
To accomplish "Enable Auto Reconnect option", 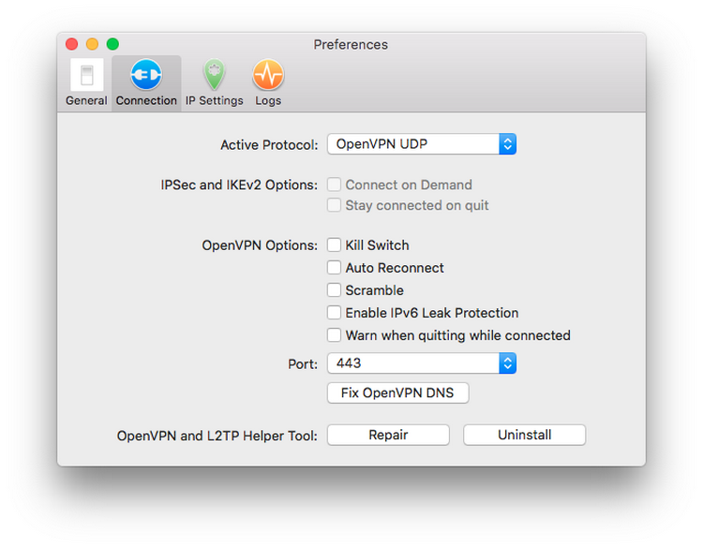I will click(x=334, y=268).
